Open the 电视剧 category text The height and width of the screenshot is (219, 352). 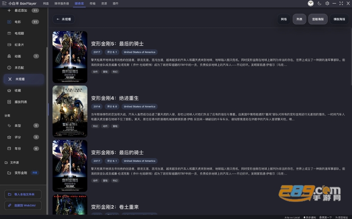(x=19, y=34)
